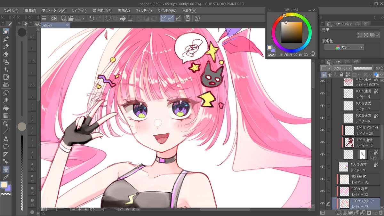Open CLIP STUDIO launcher from command bar
This screenshot has width=384, height=216.
coord(54,18)
